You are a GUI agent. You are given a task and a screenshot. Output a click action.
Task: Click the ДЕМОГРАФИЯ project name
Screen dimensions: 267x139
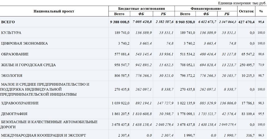pyautogui.click(x=14, y=114)
